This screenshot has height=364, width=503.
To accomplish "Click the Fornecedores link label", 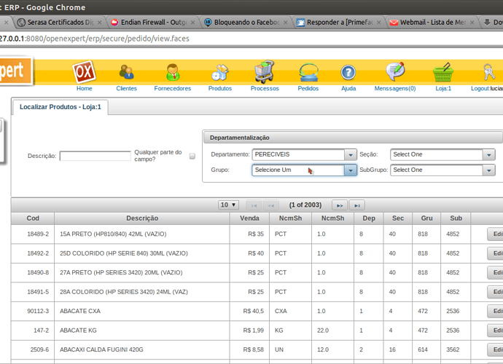I will click(173, 88).
